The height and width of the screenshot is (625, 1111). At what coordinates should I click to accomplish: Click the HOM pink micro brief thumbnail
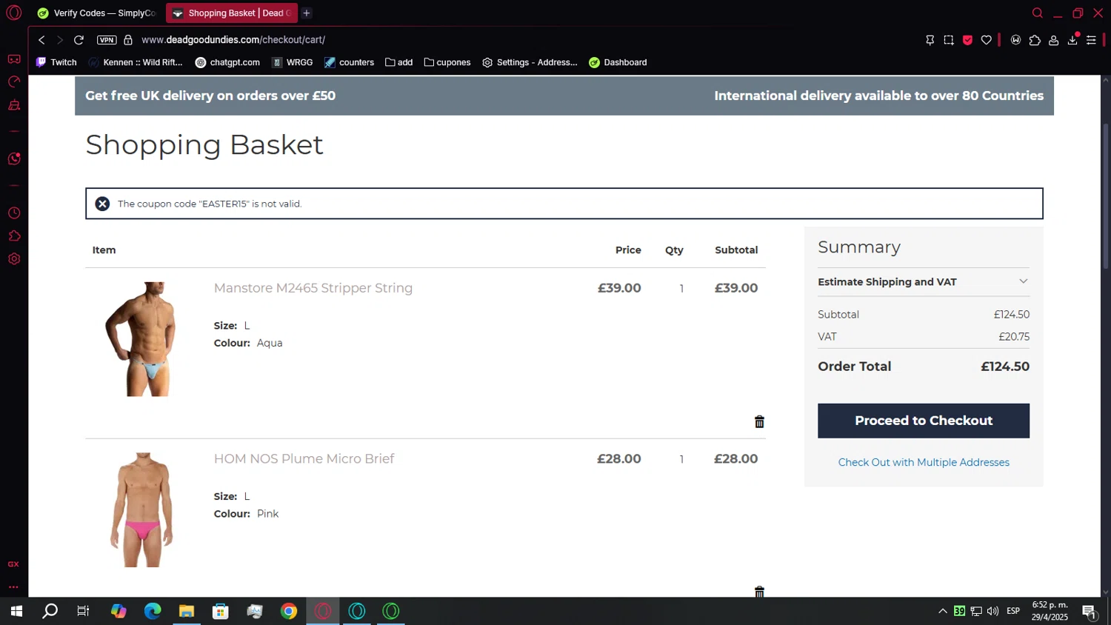[x=142, y=509]
